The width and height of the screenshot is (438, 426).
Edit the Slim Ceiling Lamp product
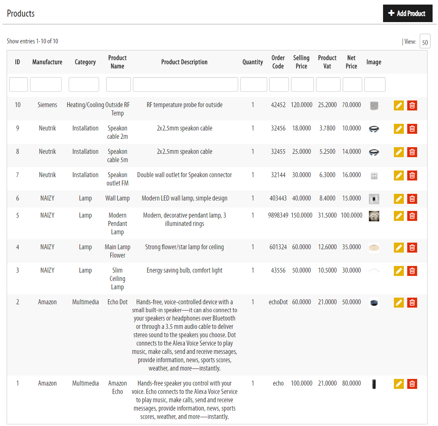coord(399,271)
